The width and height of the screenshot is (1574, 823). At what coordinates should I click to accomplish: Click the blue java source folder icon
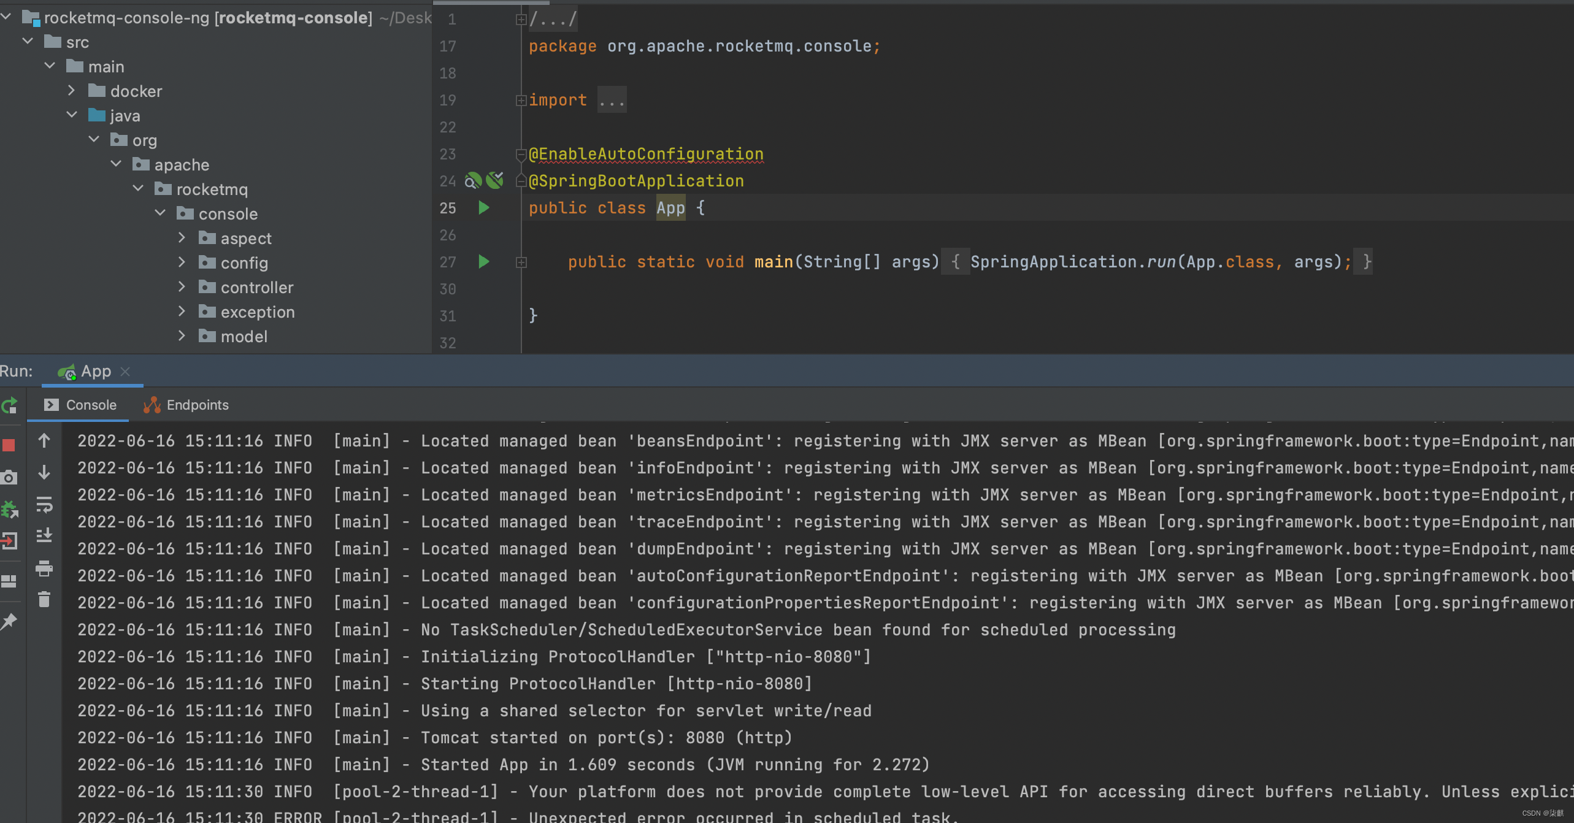pos(97,115)
